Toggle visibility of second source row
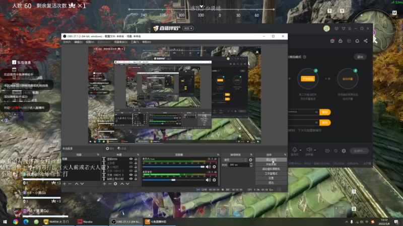The width and height of the screenshot is (403, 226). coord(131,163)
